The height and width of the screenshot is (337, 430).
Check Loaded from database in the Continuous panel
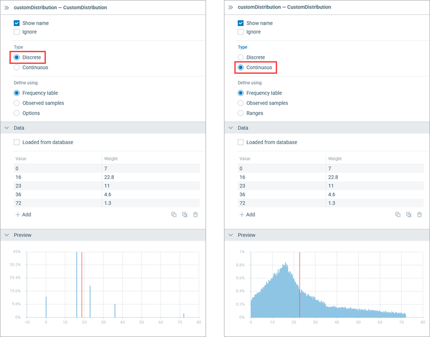pos(241,142)
